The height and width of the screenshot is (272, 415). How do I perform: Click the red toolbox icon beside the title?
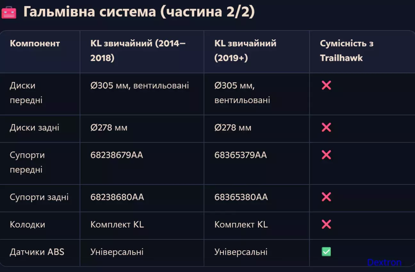click(x=9, y=12)
